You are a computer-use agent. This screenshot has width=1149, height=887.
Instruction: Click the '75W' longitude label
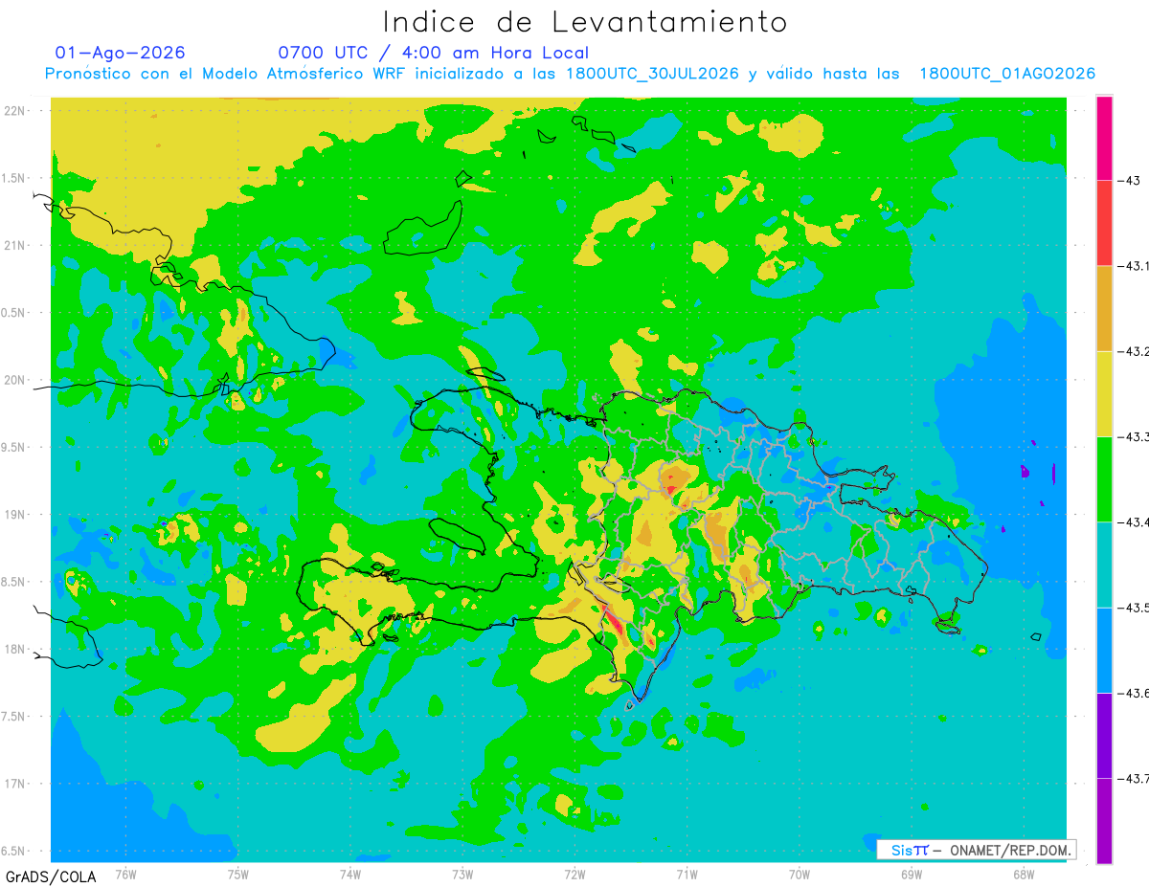click(x=237, y=874)
